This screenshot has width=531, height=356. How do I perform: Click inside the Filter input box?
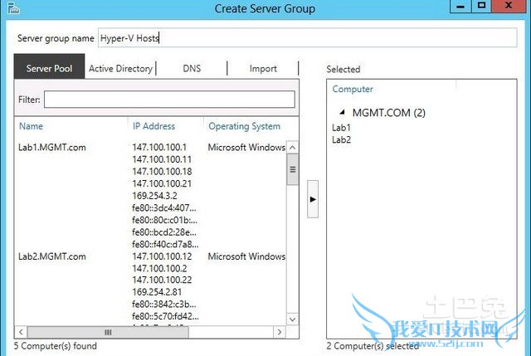tap(169, 100)
